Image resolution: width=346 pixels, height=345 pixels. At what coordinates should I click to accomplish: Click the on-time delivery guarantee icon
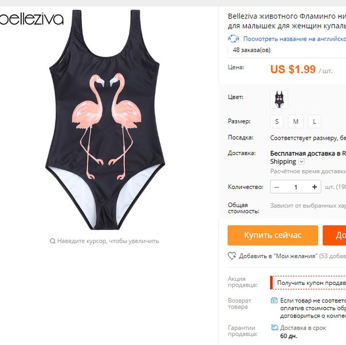click(274, 328)
